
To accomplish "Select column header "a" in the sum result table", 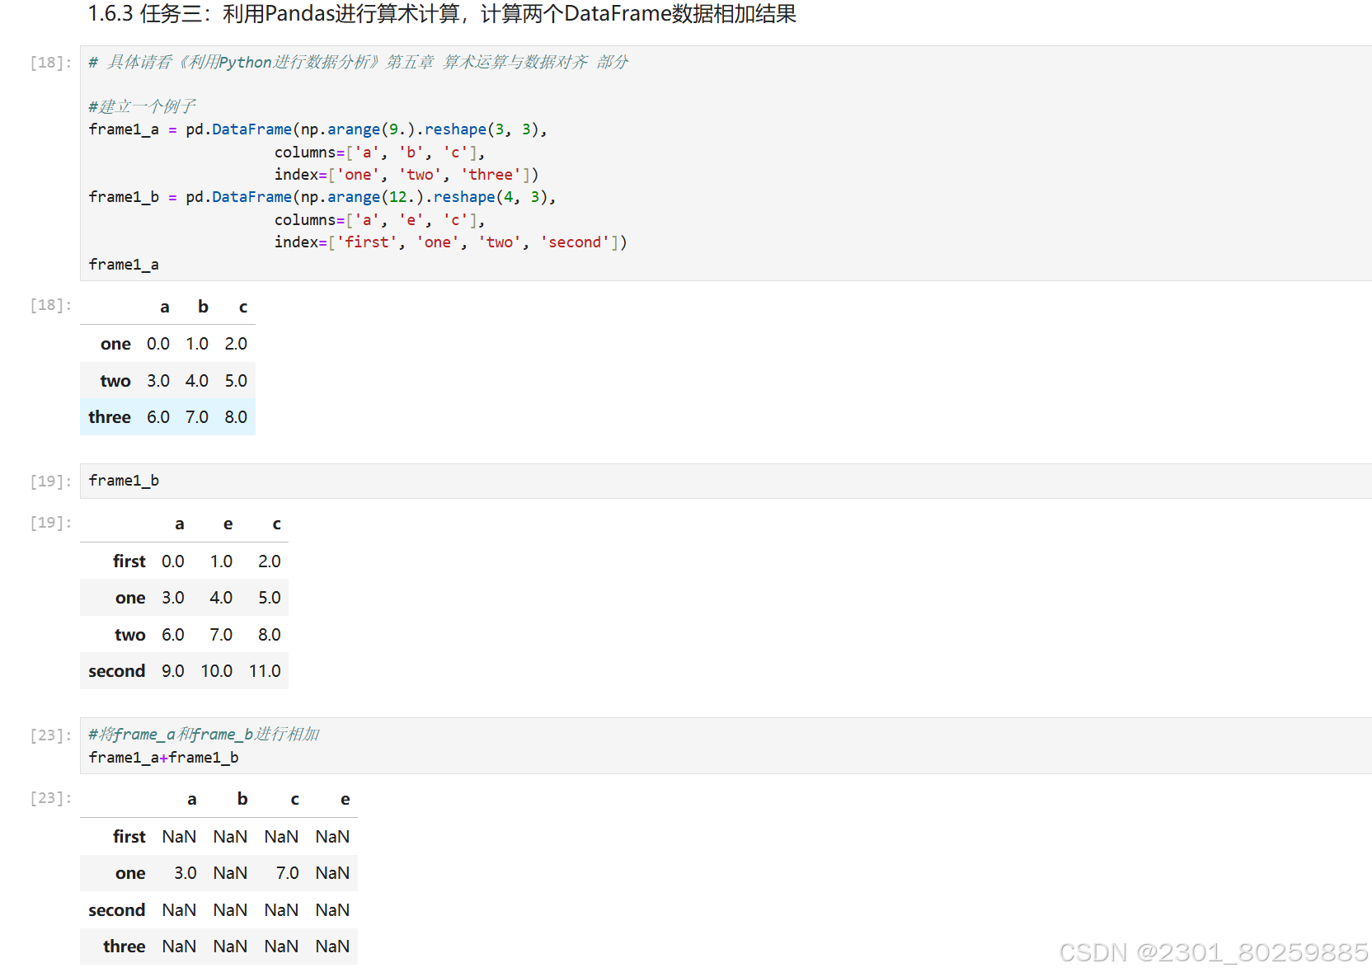I will 192,800.
